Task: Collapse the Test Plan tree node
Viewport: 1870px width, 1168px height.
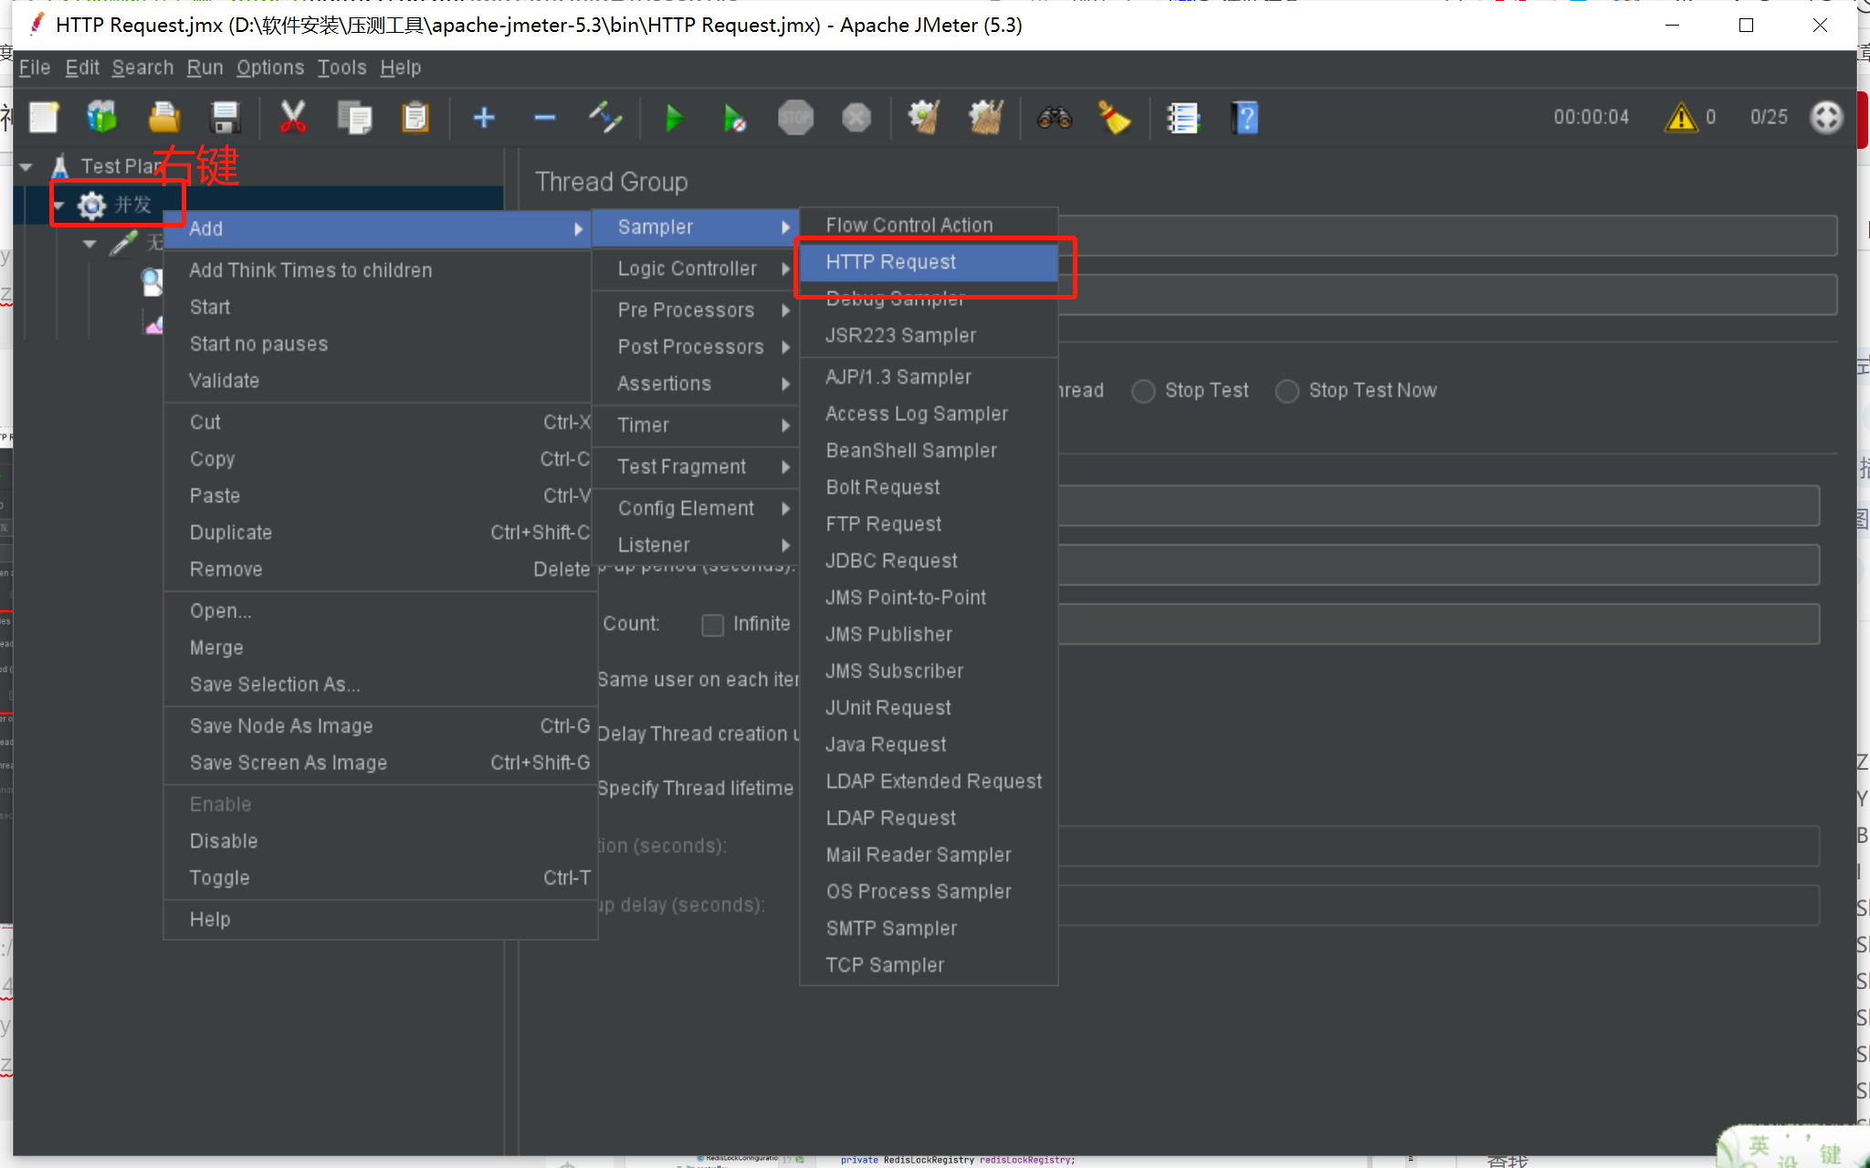Action: coord(26,167)
